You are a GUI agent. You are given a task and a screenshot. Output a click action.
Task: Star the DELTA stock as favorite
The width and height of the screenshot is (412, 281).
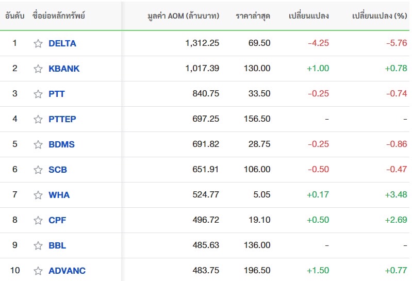click(x=38, y=44)
